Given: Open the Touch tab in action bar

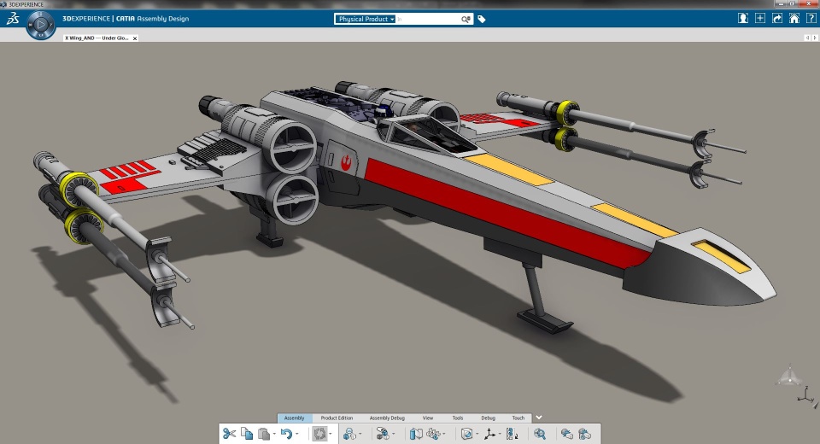Looking at the screenshot, I should (518, 418).
